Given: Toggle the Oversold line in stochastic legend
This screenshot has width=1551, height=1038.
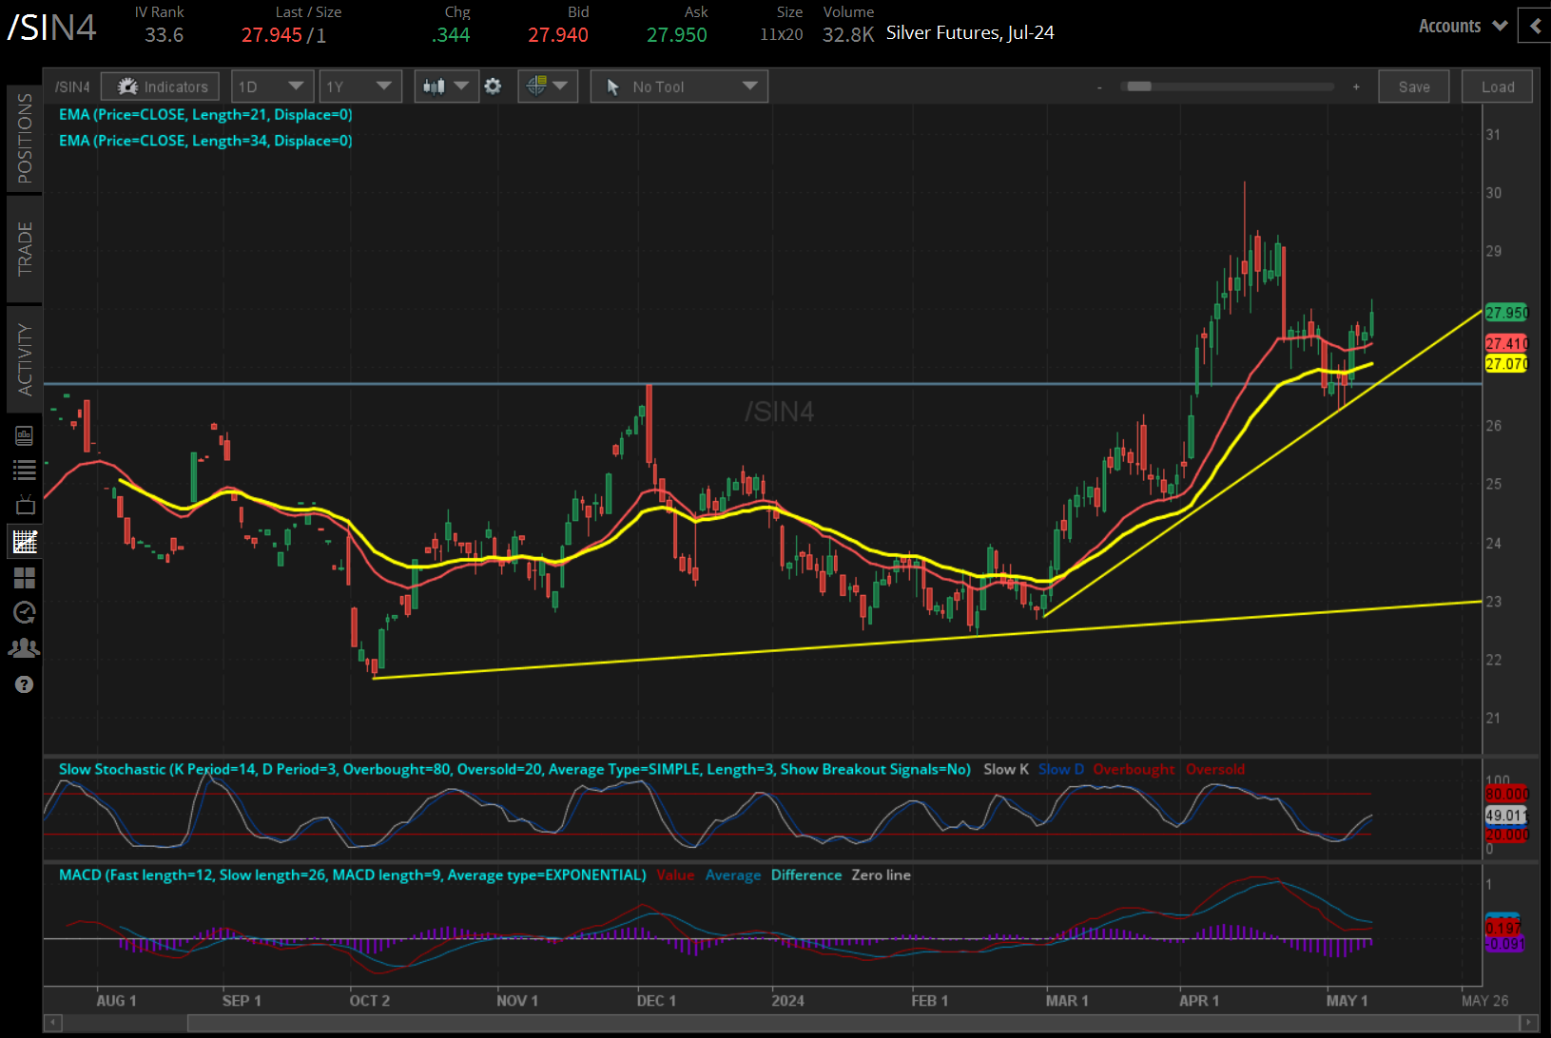Looking at the screenshot, I should tap(1215, 769).
